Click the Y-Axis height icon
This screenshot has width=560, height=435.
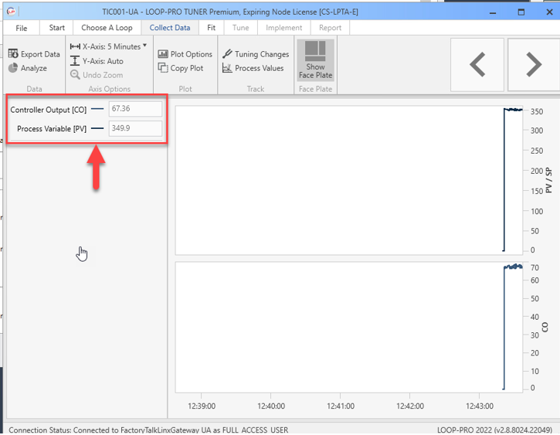click(75, 61)
